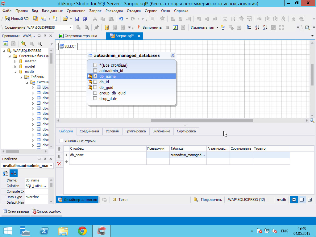Open the Список ошибок panel
Image resolution: width=316 pixels, height=237 pixels.
[46, 211]
